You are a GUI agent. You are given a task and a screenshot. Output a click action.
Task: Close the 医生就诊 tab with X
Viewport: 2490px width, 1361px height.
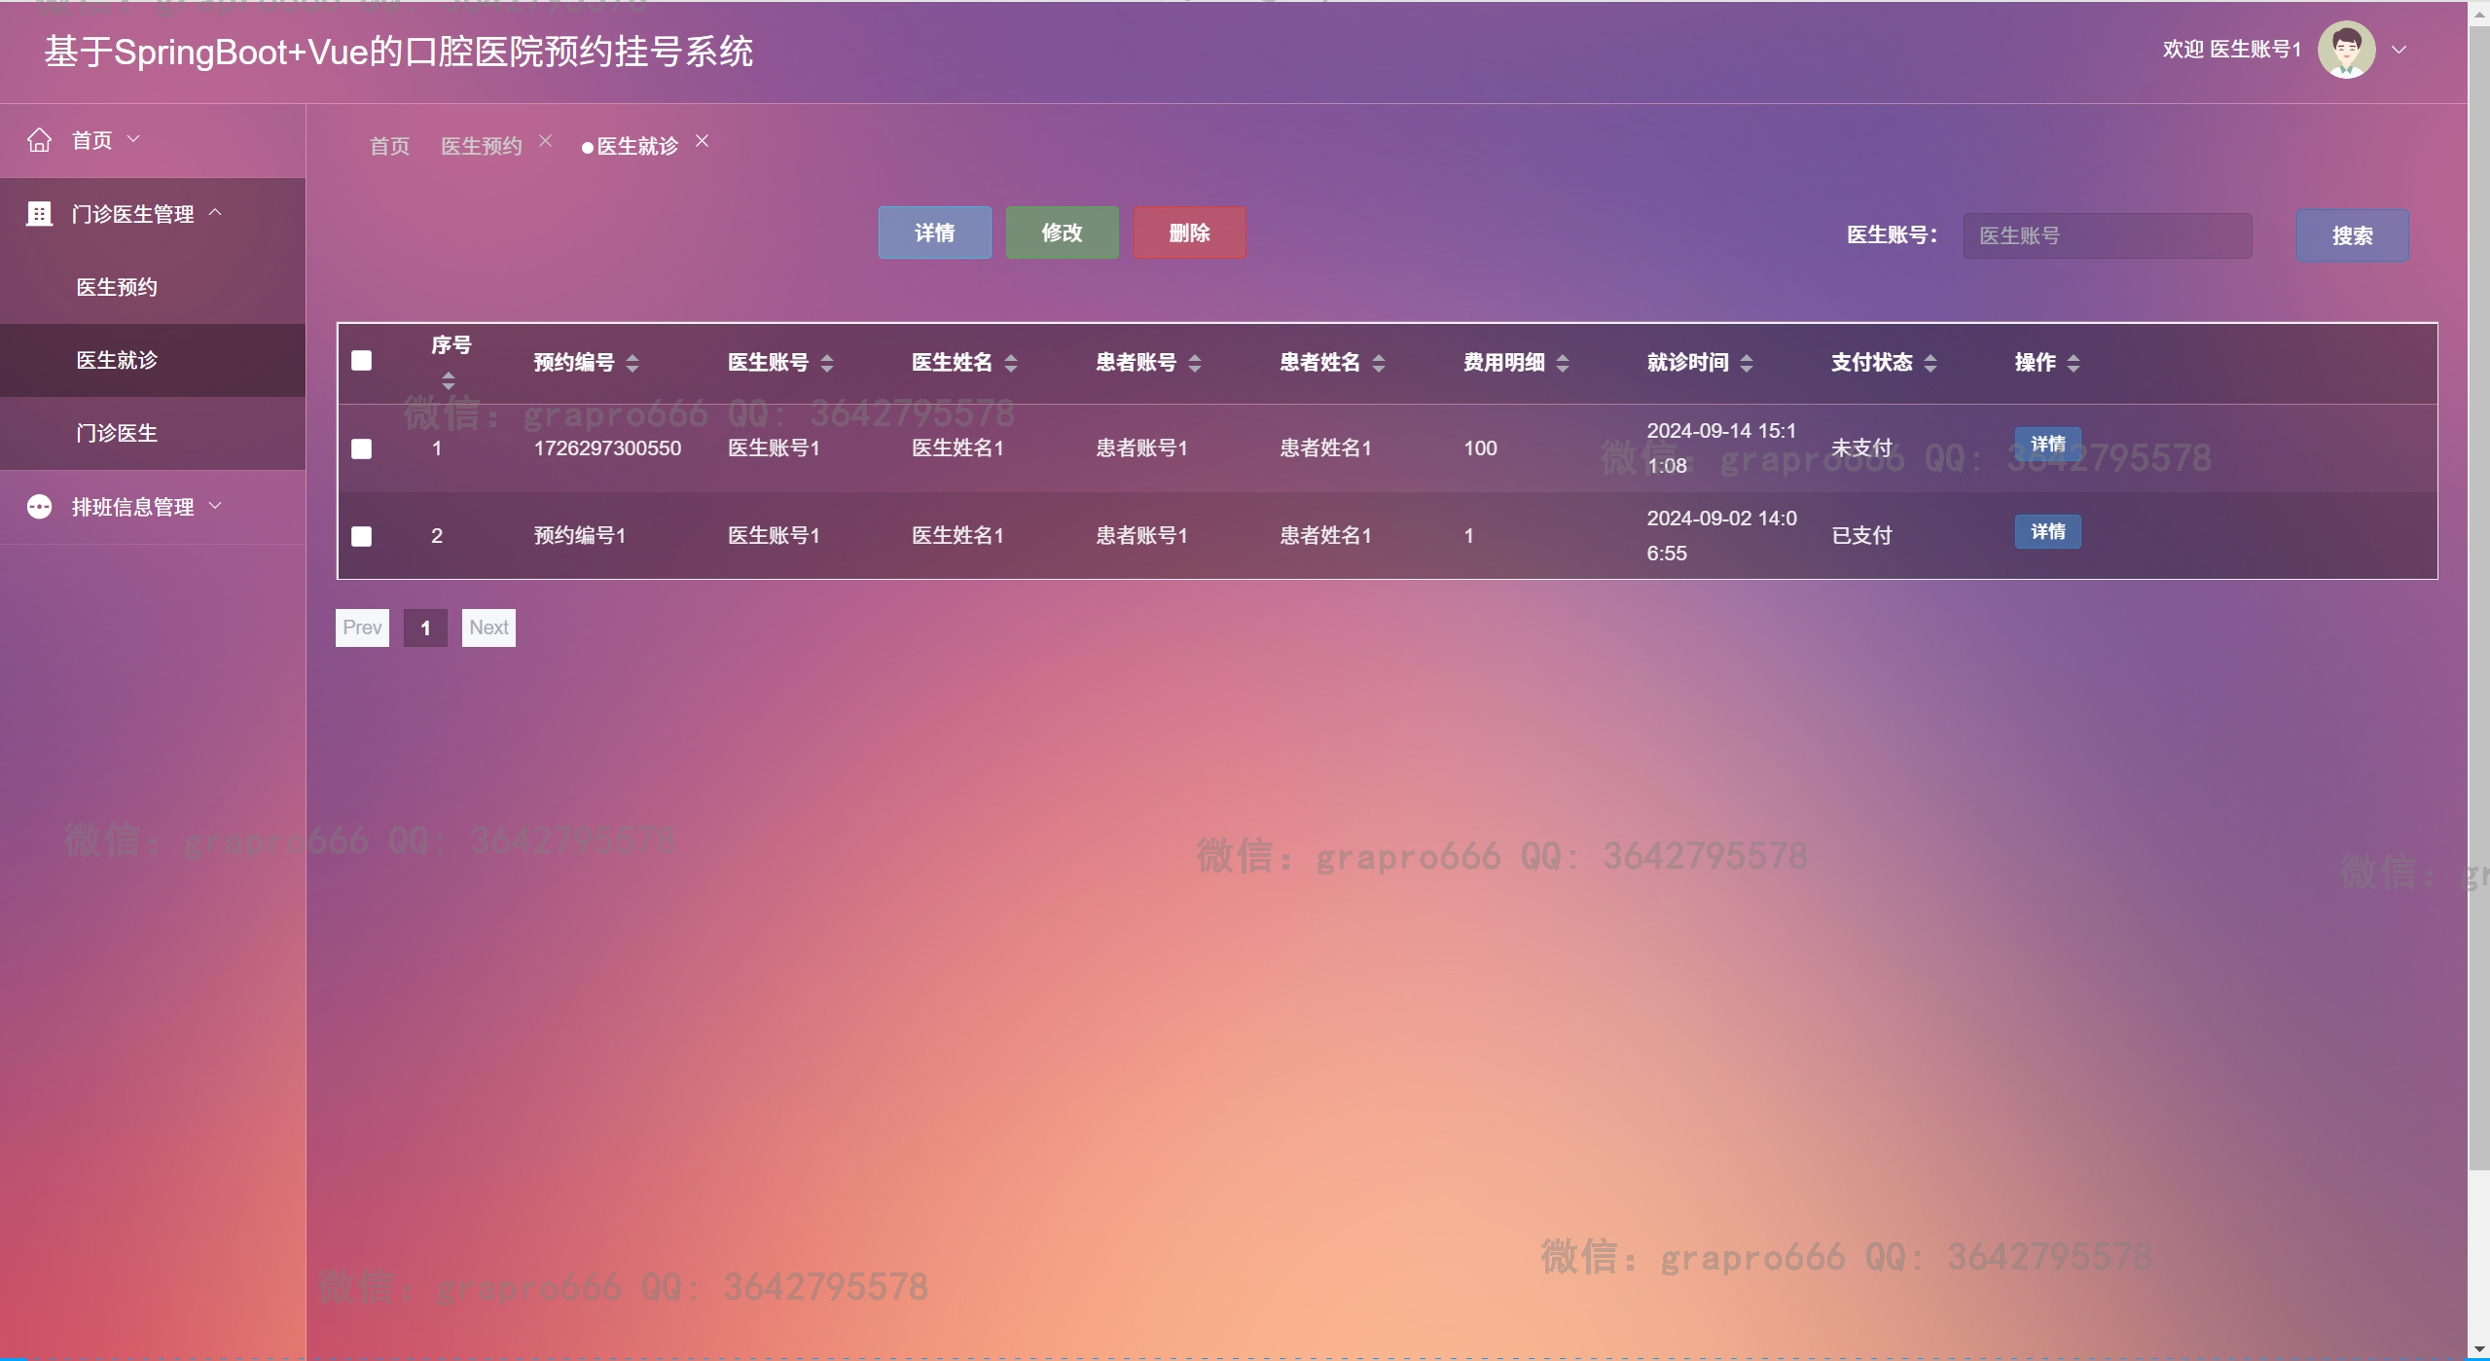coord(702,141)
